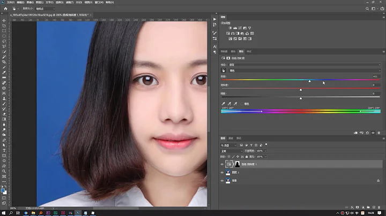Image resolution: width=386 pixels, height=216 pixels.
Task: Toggle layer filtering on or off
Action: click(x=266, y=145)
